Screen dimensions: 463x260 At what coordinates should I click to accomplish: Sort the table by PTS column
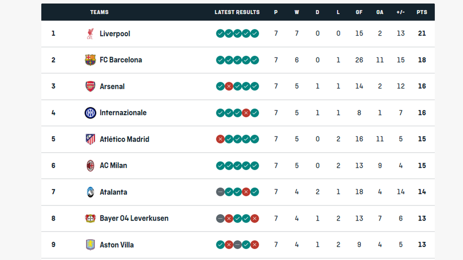(422, 12)
